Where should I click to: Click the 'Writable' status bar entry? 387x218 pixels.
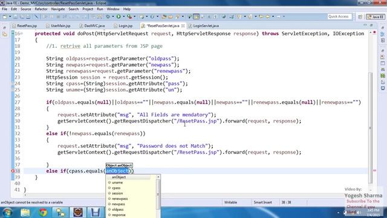coord(230,202)
